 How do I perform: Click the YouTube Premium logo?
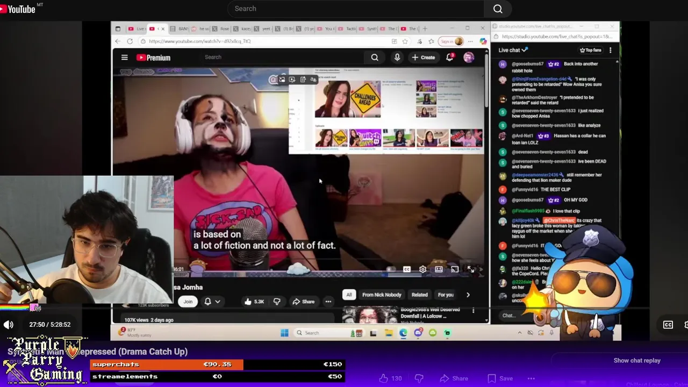153,58
